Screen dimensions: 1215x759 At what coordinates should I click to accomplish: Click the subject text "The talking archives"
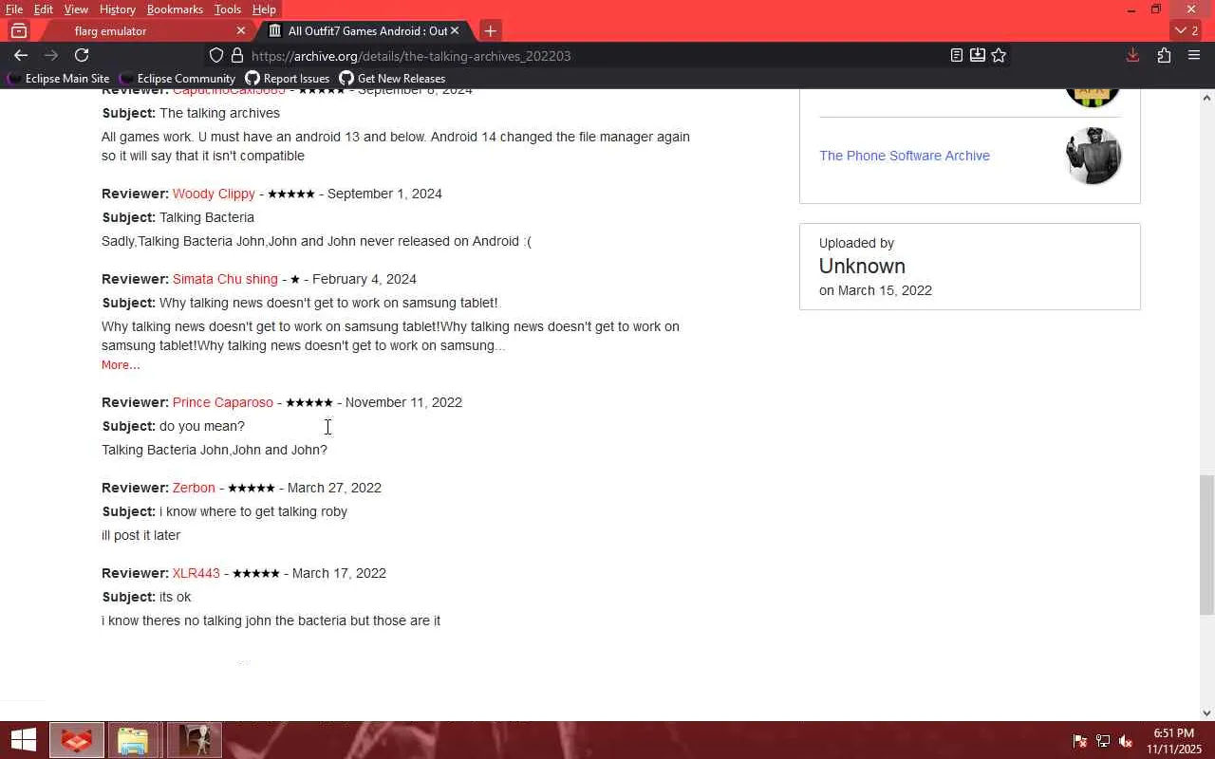tap(219, 113)
